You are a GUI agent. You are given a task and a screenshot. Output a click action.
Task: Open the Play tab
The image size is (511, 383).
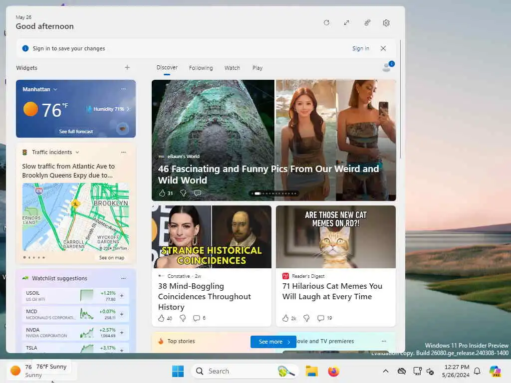[257, 68]
